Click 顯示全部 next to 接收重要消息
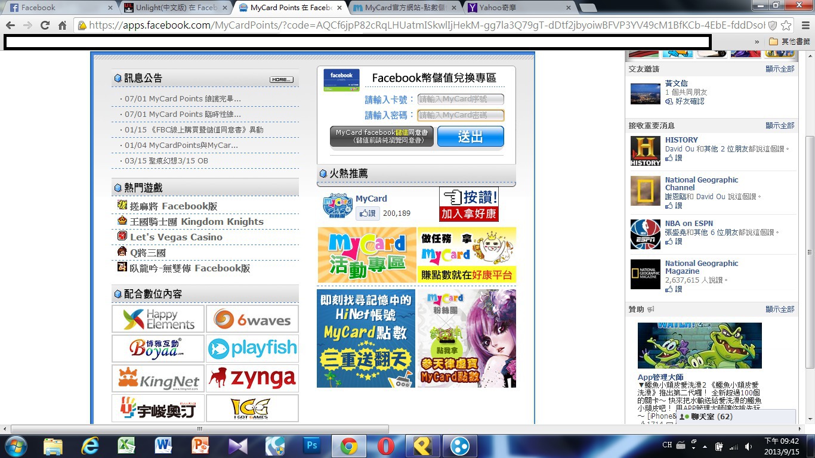 (x=780, y=126)
